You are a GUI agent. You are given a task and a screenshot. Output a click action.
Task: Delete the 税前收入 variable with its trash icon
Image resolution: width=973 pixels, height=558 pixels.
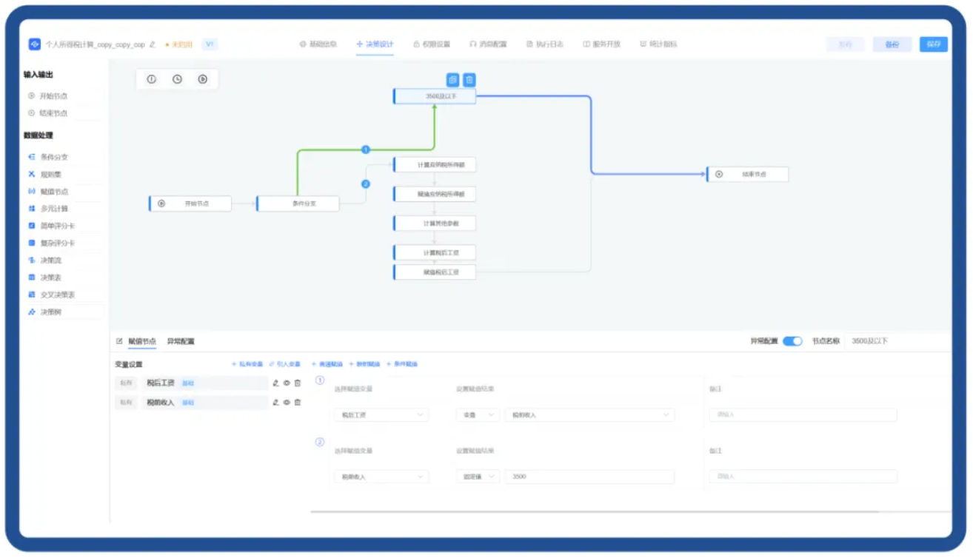[x=298, y=403]
